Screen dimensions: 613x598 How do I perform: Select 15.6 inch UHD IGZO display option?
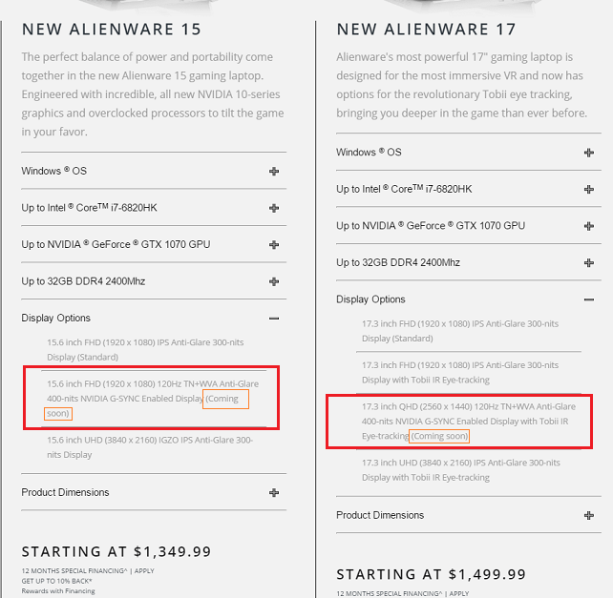tap(150, 447)
